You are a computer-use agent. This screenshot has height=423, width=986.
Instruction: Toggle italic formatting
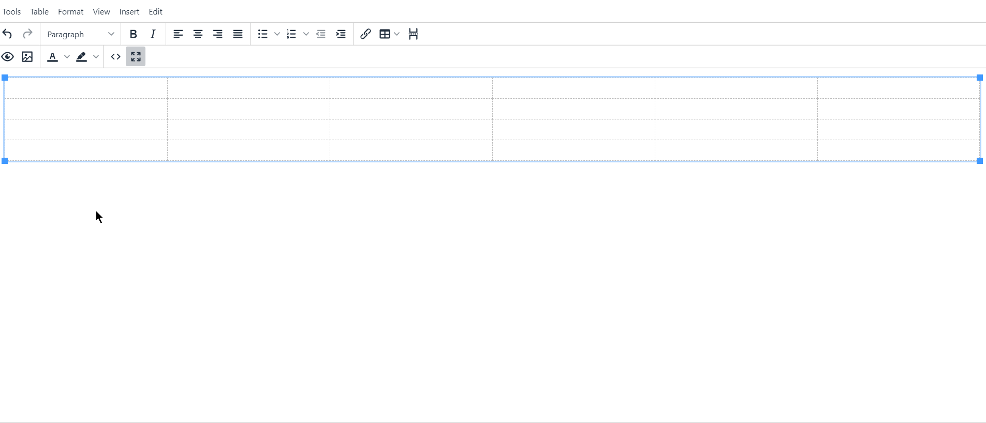153,34
